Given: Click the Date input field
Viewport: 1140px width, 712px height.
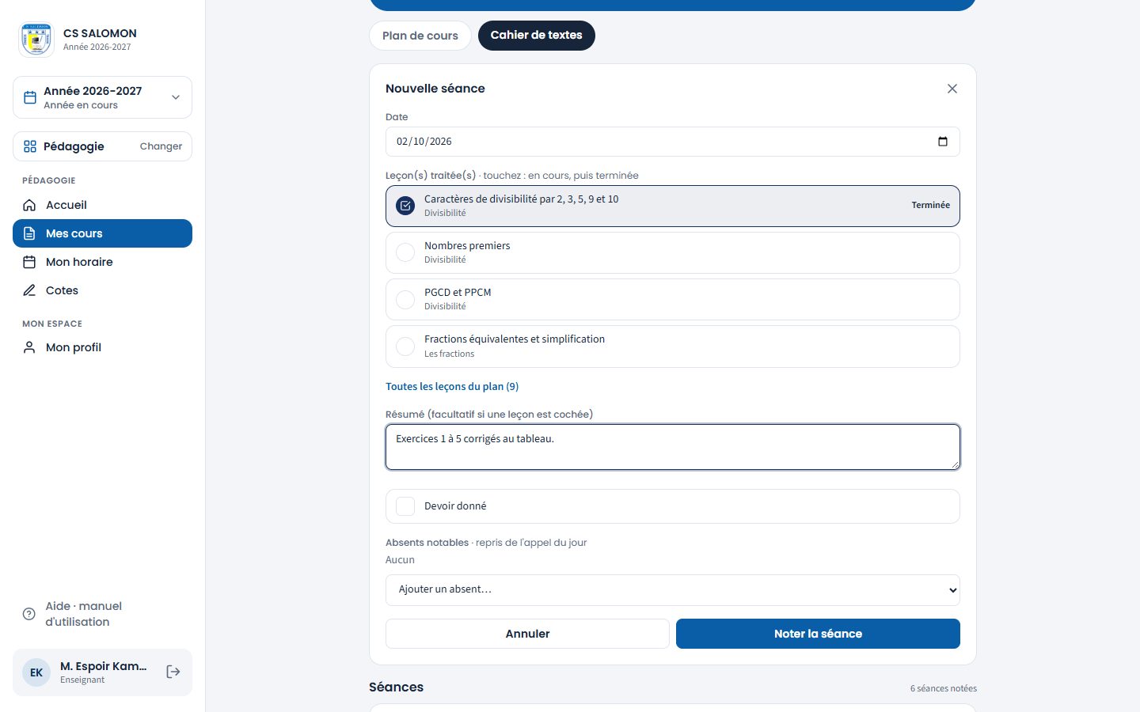Looking at the screenshot, I should [x=673, y=142].
